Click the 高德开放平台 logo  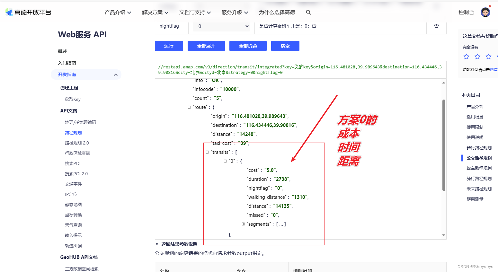[x=28, y=12]
